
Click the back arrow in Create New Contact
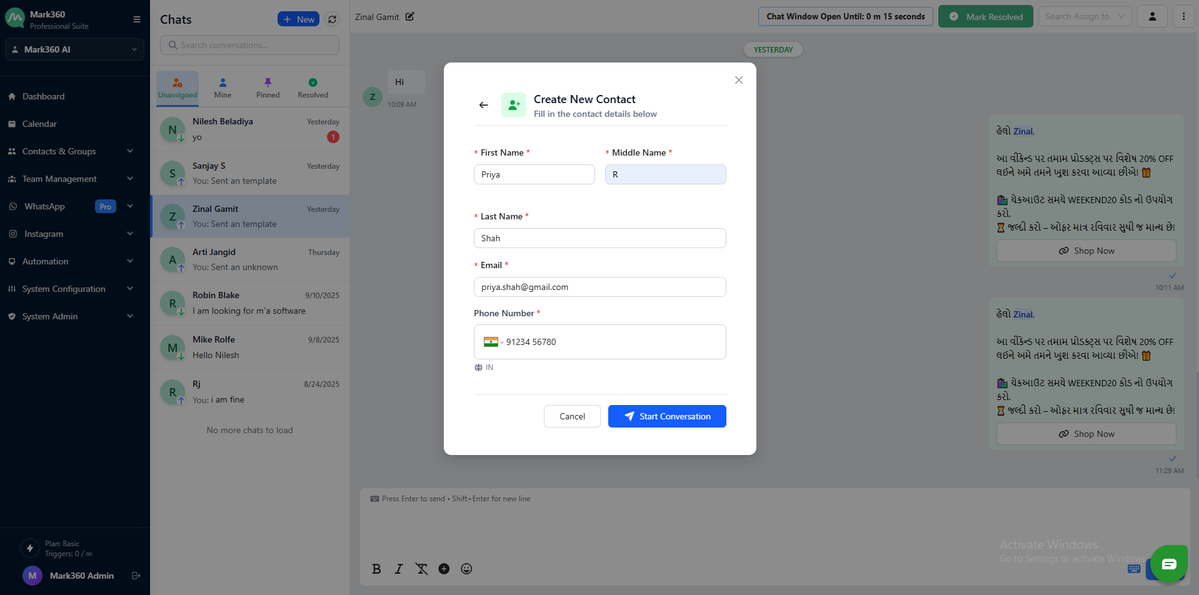pyautogui.click(x=483, y=105)
